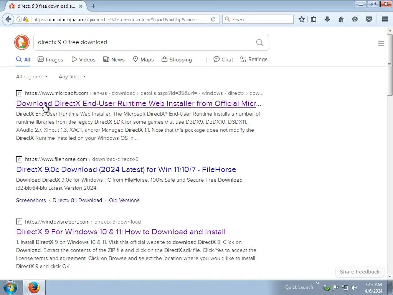Go back with the browser back arrow
This screenshot has height=295, width=393.
8,19
